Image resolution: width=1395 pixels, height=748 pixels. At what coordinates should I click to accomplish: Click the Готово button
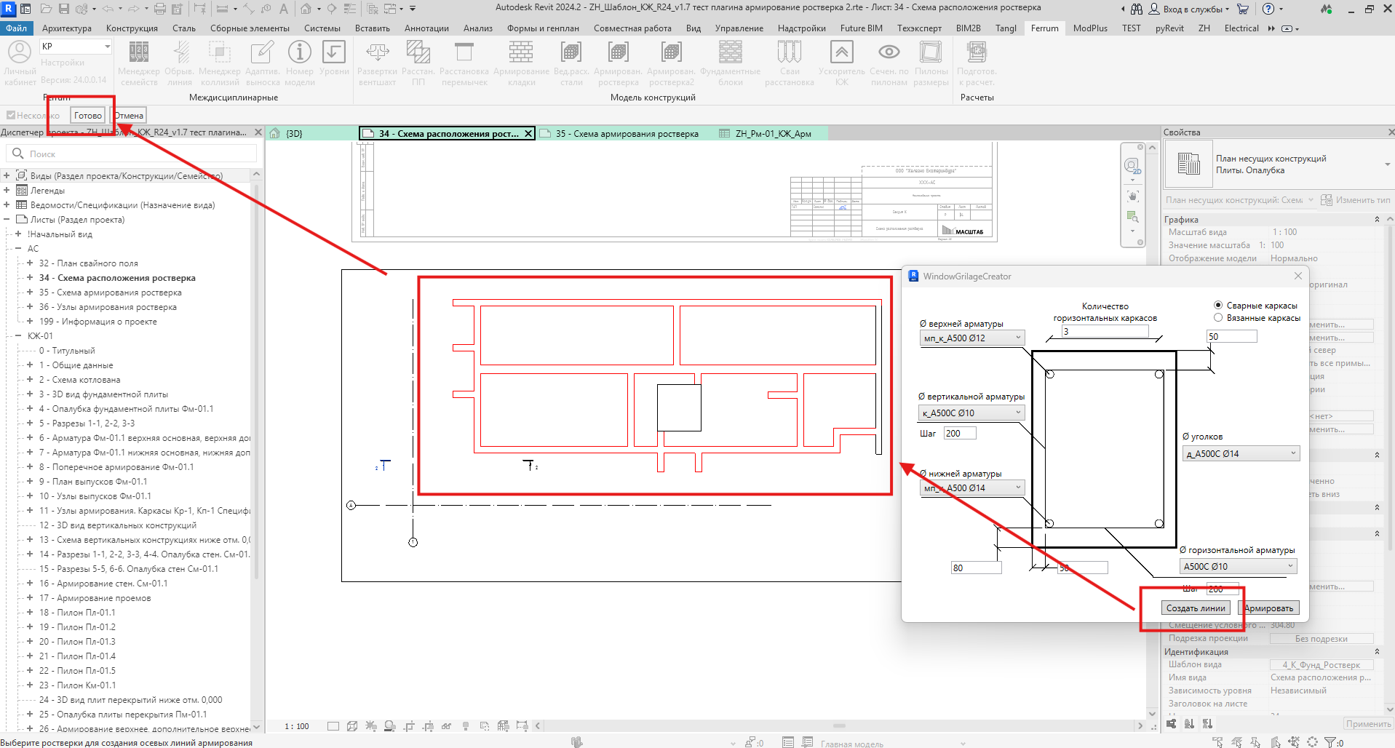tap(88, 115)
